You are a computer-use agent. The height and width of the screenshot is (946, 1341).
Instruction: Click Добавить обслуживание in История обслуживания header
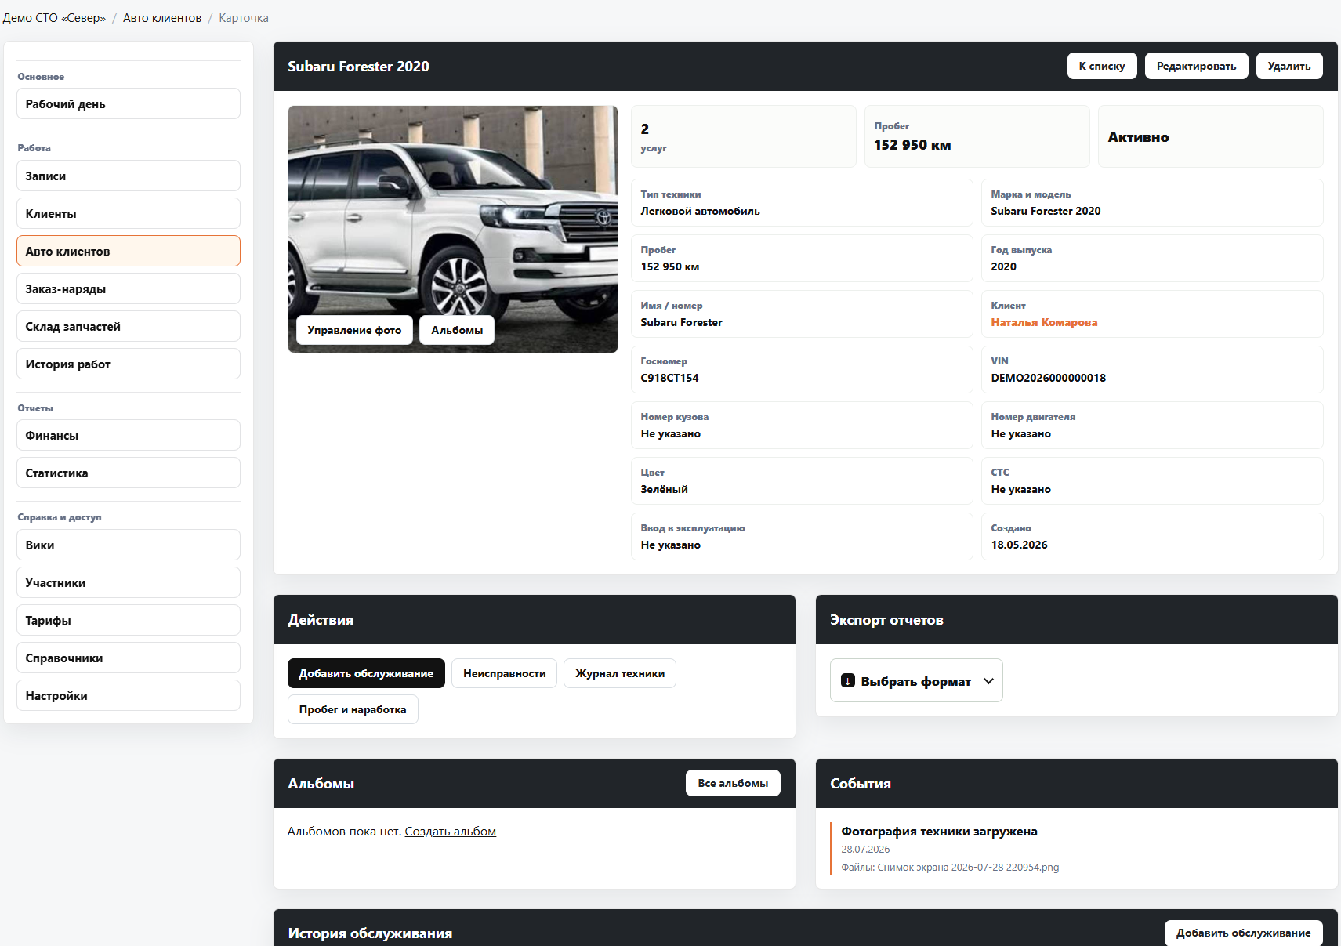[x=1243, y=933]
